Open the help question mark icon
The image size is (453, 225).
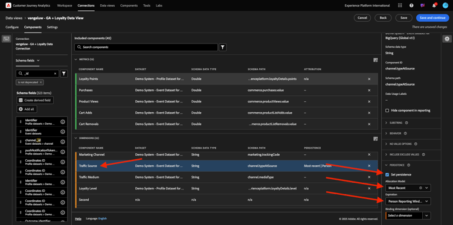tap(411, 5)
